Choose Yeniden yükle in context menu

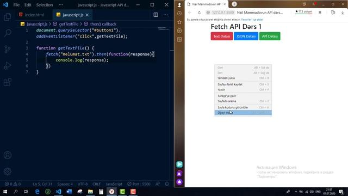click(x=243, y=78)
